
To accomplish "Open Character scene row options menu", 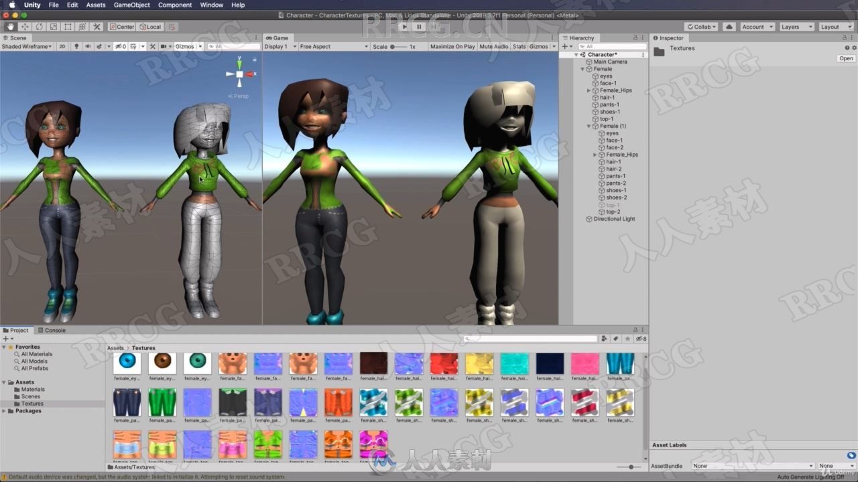I will pyautogui.click(x=643, y=54).
